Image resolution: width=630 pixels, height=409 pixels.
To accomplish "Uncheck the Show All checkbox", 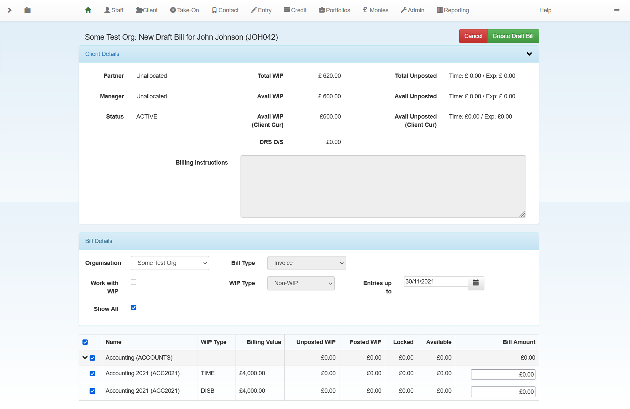I will (x=134, y=308).
